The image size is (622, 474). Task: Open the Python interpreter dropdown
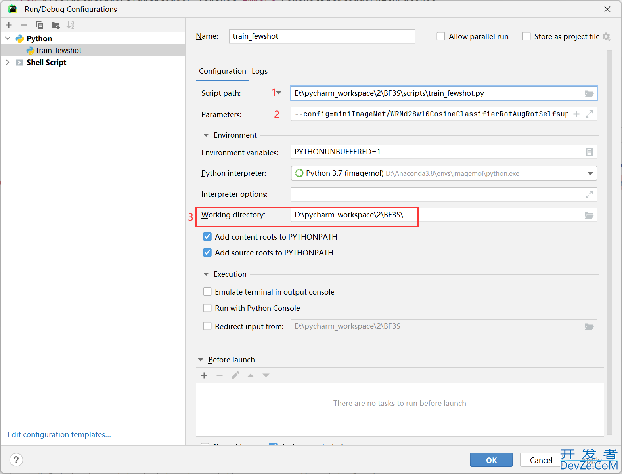pyautogui.click(x=590, y=173)
